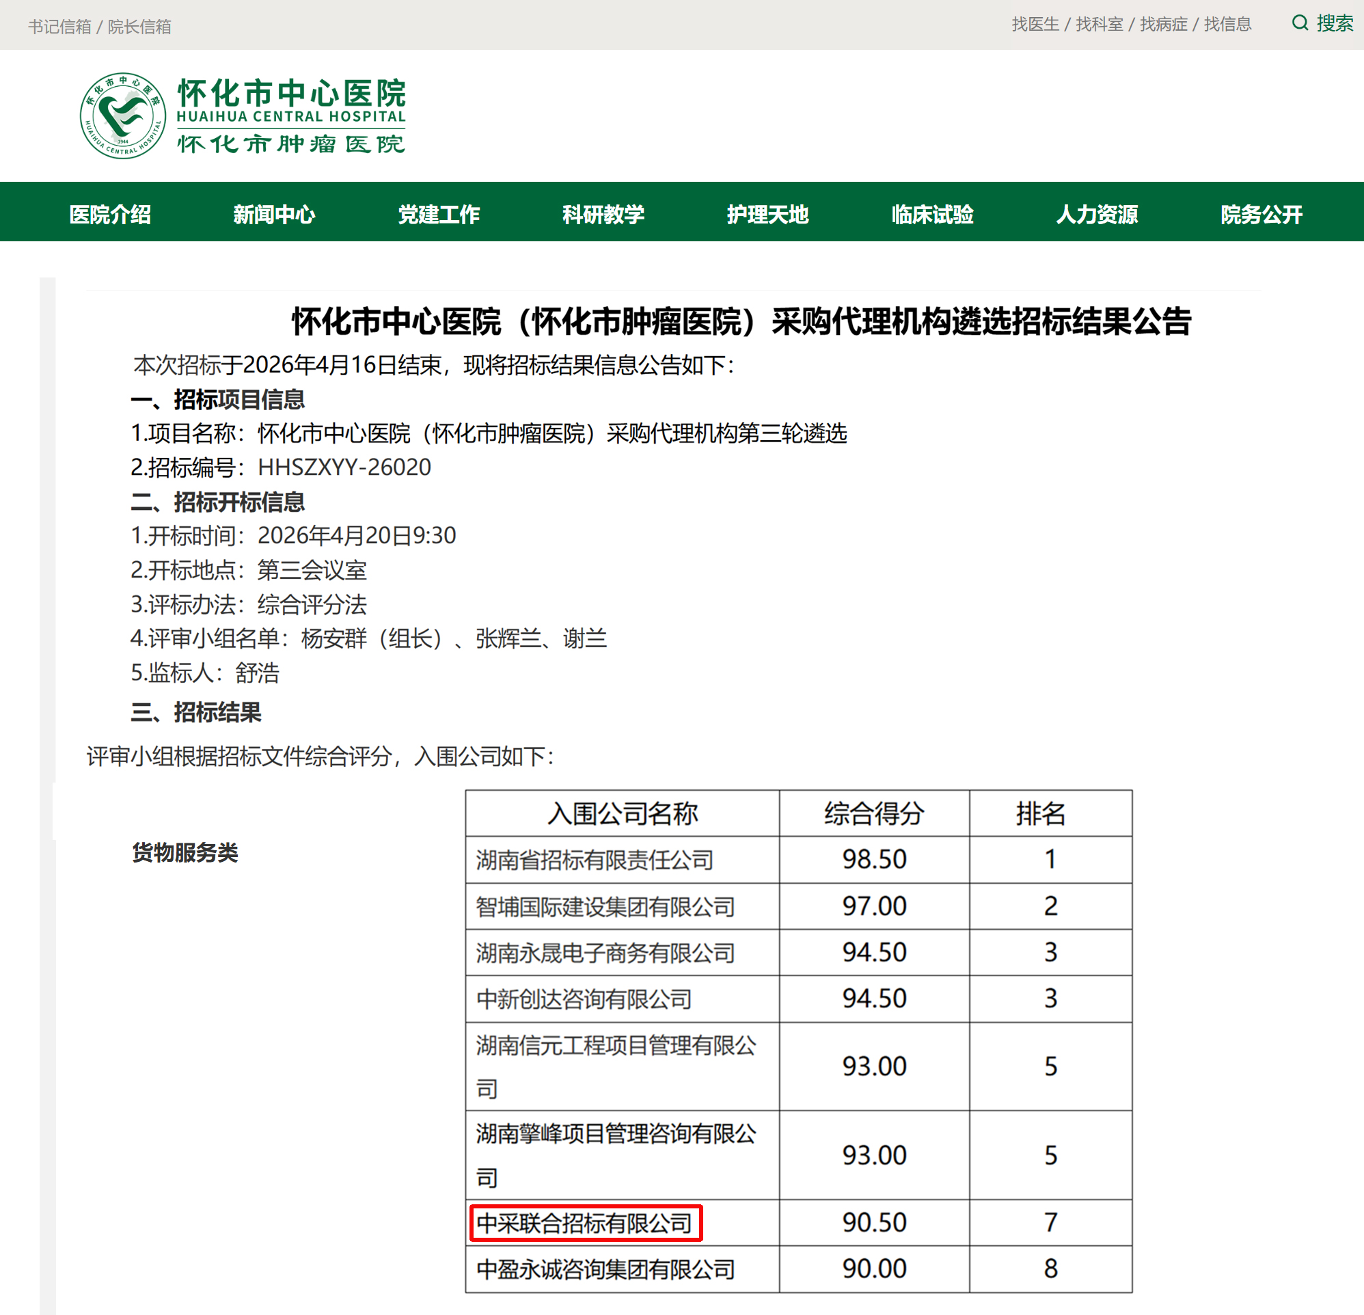
Task: Click 找信息 quick link
Action: [x=1227, y=25]
